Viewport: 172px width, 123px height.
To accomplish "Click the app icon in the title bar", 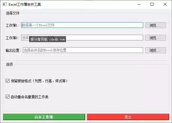I will [x=5, y=4].
